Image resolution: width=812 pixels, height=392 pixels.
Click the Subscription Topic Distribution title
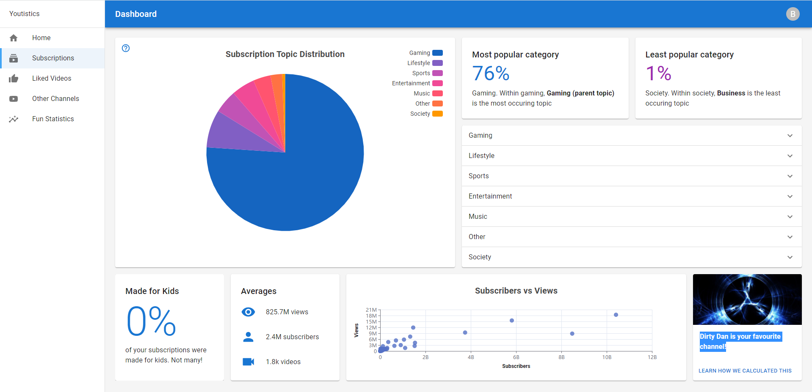click(285, 54)
